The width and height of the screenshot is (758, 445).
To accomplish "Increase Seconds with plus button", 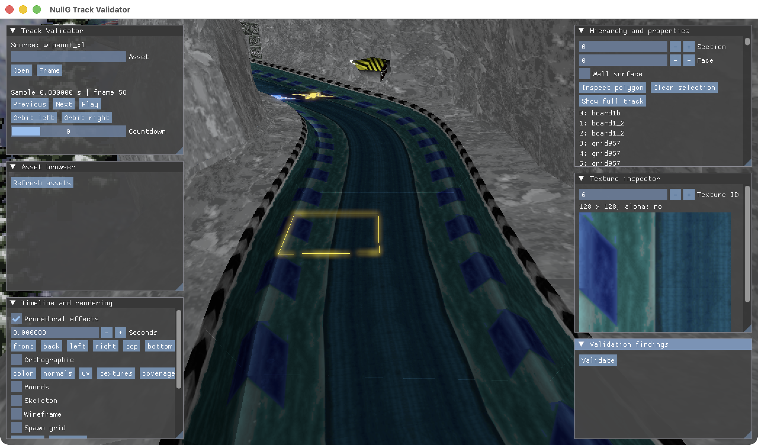I will (x=120, y=333).
